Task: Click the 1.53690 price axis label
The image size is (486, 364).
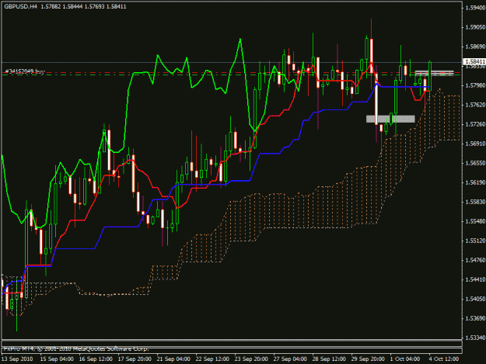Action: coord(475,318)
